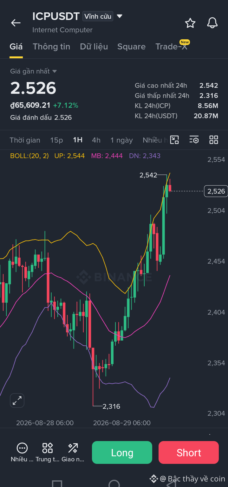Image resolution: width=228 pixels, height=487 pixels.
Task: Expand the Giá gần nhất dropdown
Action: [33, 71]
